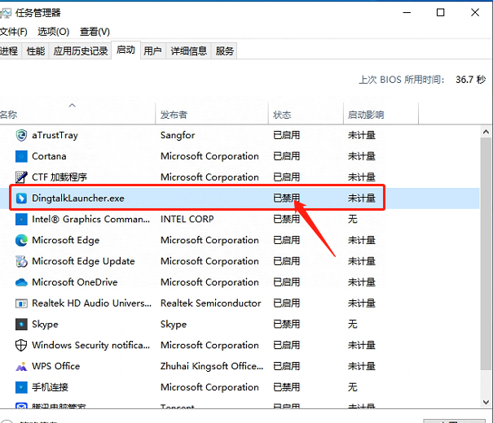This screenshot has width=493, height=423.
Task: Click the scrollbar down arrow
Action: (x=486, y=402)
